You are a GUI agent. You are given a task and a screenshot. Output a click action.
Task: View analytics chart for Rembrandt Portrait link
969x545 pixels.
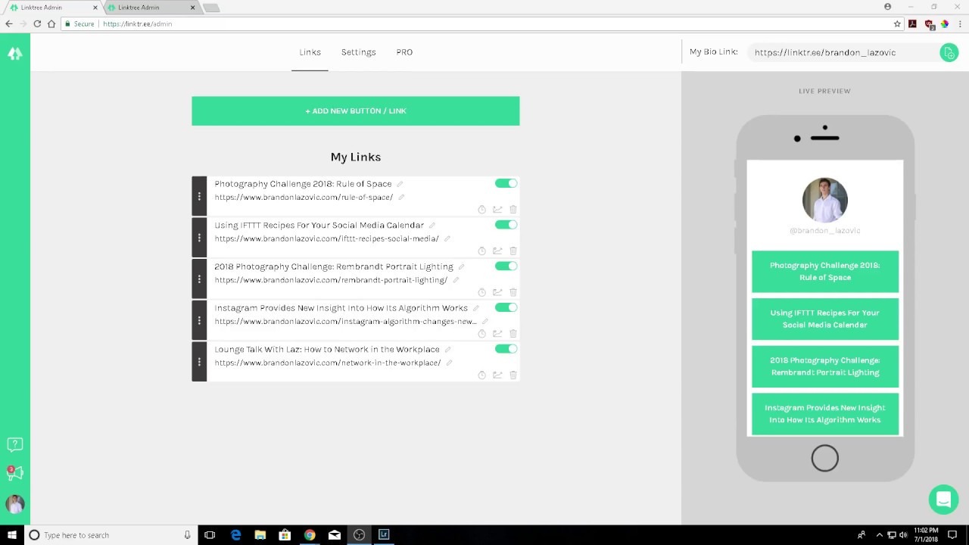click(x=497, y=292)
